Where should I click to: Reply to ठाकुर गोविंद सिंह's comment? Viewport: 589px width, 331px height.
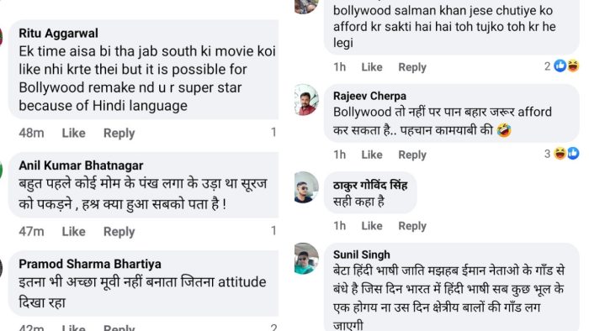[x=412, y=226]
